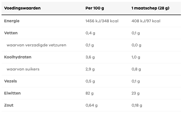
Task: Click the 0,4 g fat value
Action: 90,33
